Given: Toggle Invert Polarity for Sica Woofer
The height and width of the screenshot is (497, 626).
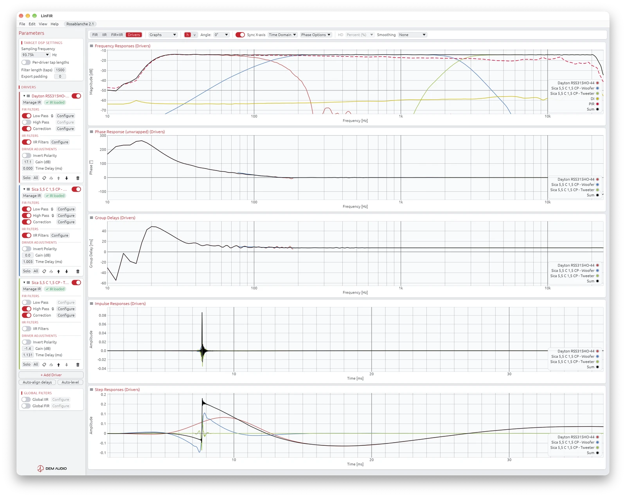Looking at the screenshot, I should (x=27, y=249).
